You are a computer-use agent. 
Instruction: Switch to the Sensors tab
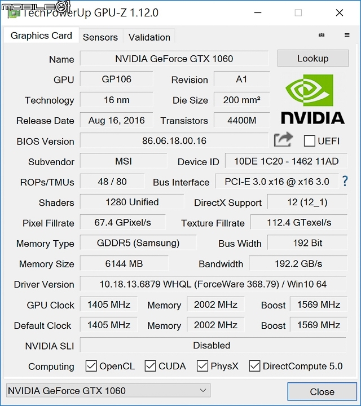point(100,37)
